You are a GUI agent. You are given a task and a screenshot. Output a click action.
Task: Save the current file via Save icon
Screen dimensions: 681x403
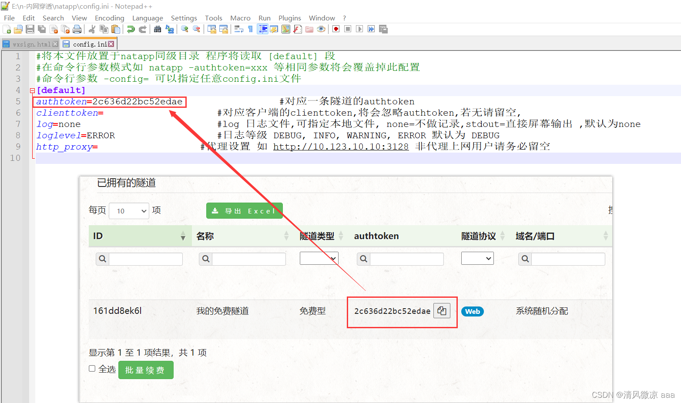(30, 29)
